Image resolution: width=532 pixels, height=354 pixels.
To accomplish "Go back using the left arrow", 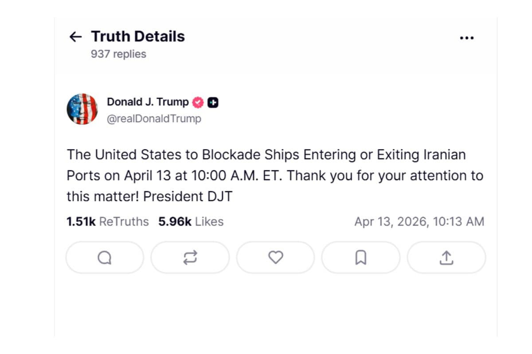I will click(76, 37).
